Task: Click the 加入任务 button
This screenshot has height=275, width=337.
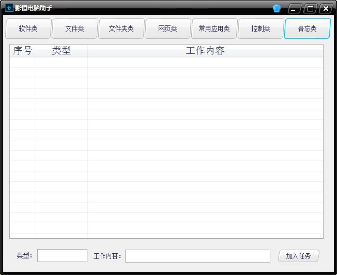Action: pyautogui.click(x=299, y=256)
